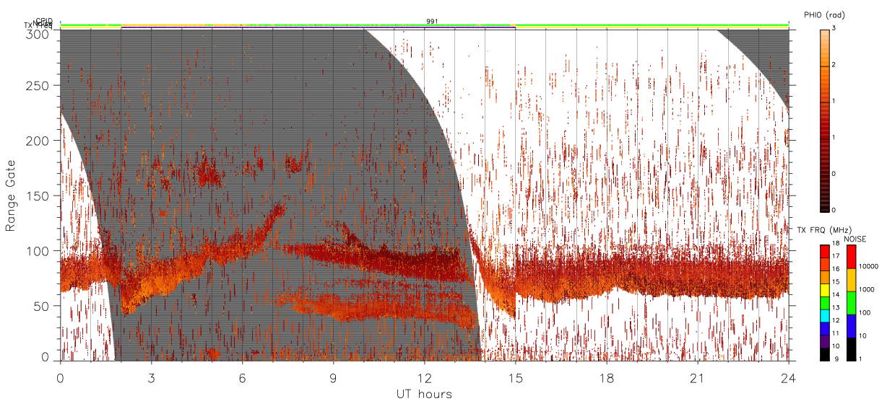Click the 'UT hours' x-axis label
The image size is (887, 409).
423,394
